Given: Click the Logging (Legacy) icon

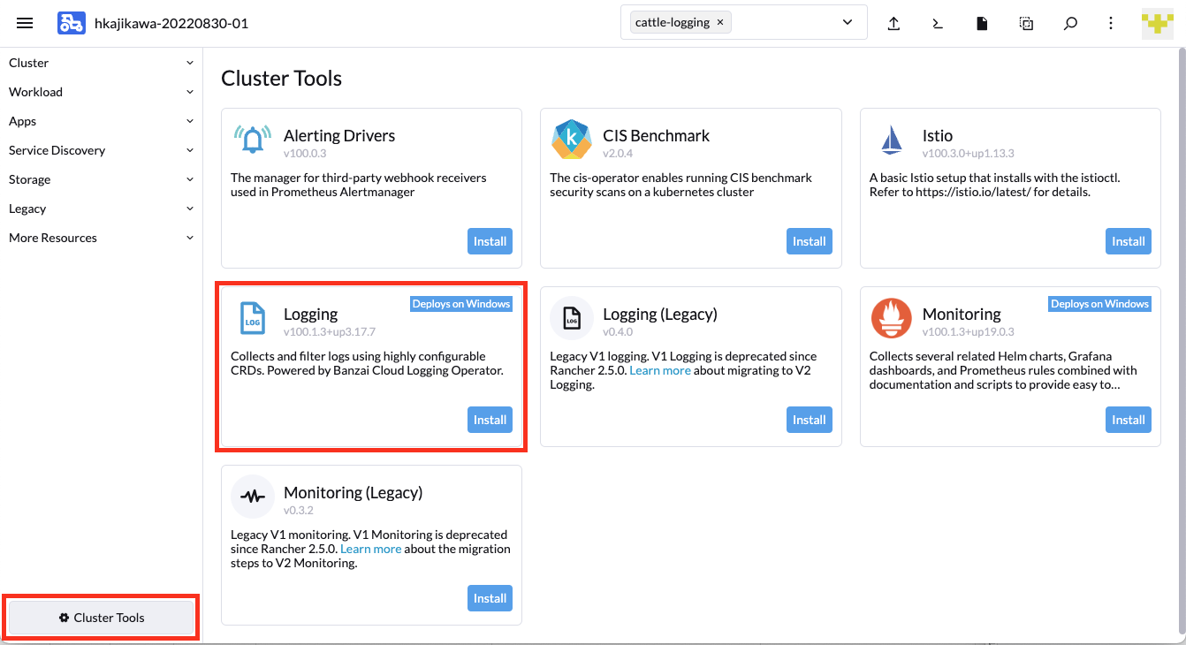Looking at the screenshot, I should (x=572, y=318).
